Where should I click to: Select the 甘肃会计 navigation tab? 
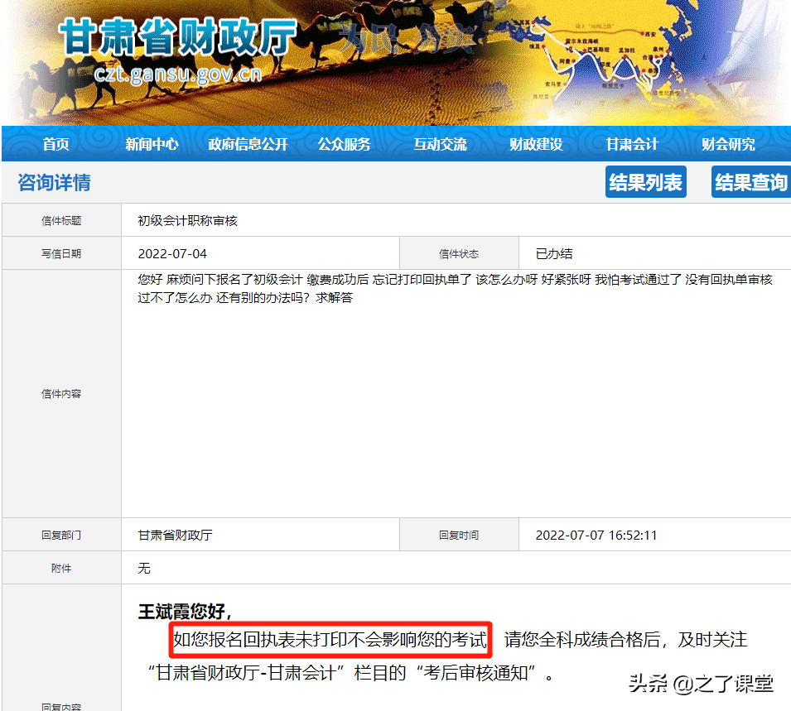point(631,143)
